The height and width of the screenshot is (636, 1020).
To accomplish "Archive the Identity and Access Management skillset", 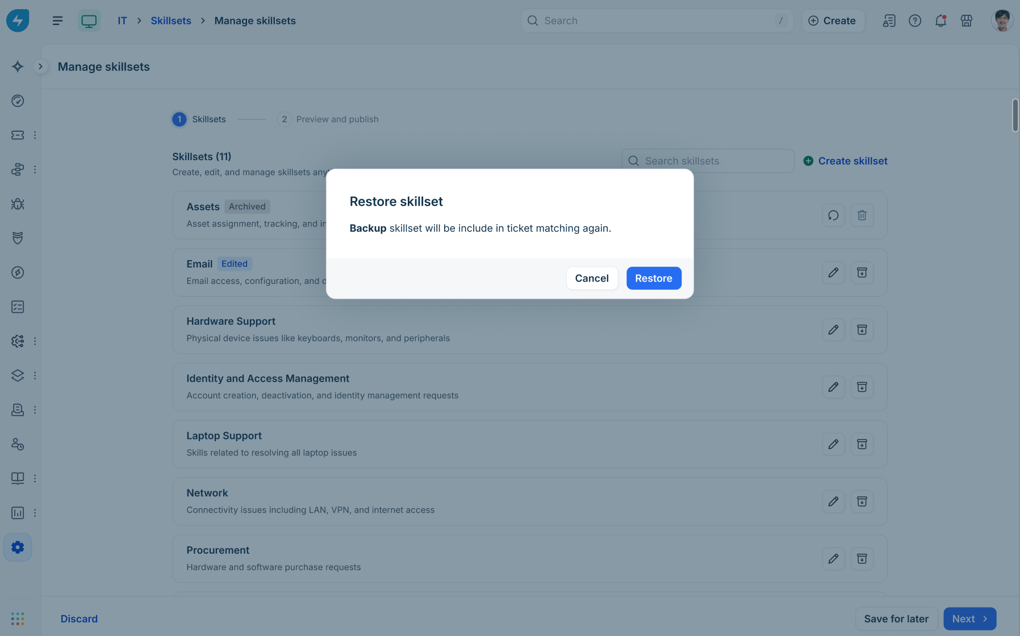I will pos(862,387).
